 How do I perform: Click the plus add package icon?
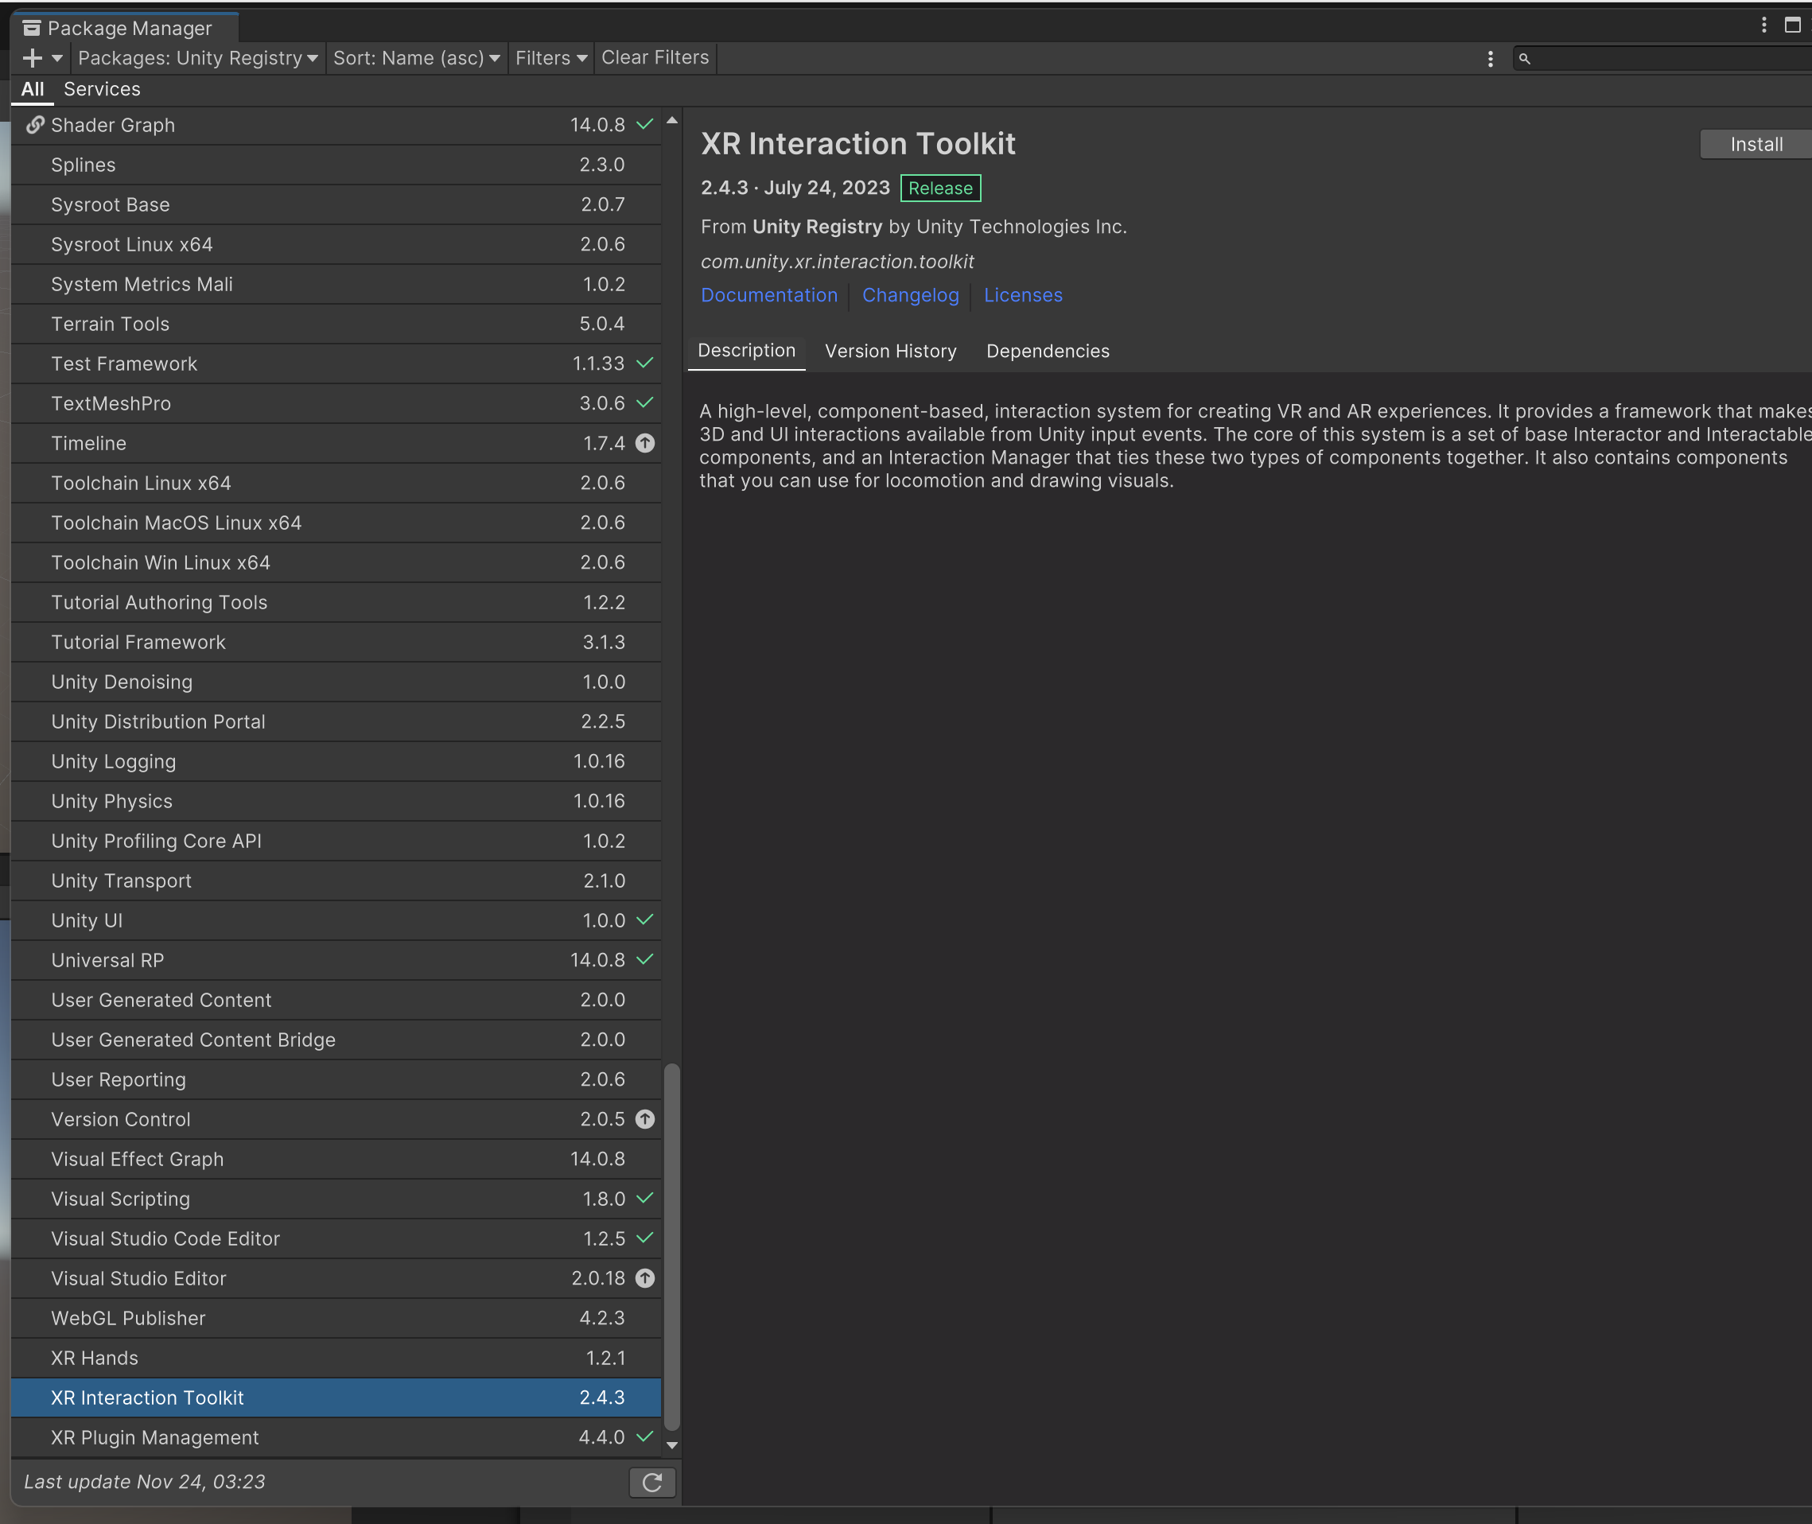point(33,58)
